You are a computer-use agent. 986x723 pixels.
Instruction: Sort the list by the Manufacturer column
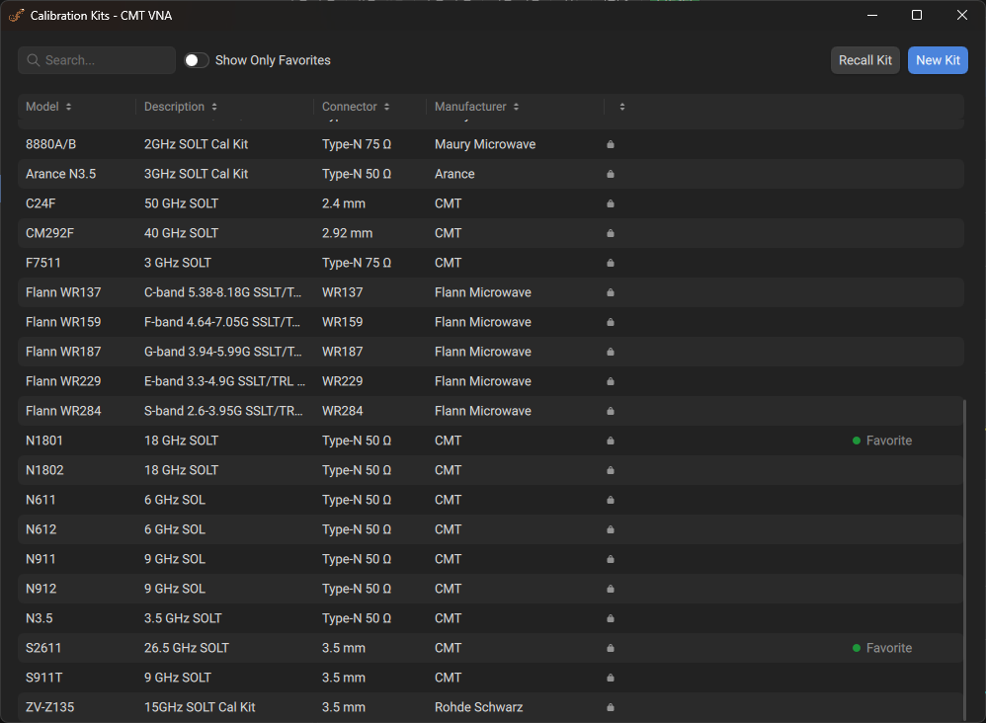pyautogui.click(x=476, y=107)
